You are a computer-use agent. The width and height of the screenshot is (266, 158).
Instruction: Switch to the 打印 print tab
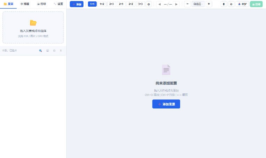tap(42, 4)
